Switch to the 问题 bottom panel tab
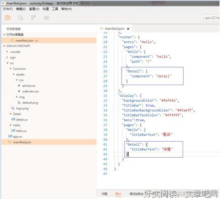Screen dimensions: 220x199 [x=105, y=194]
